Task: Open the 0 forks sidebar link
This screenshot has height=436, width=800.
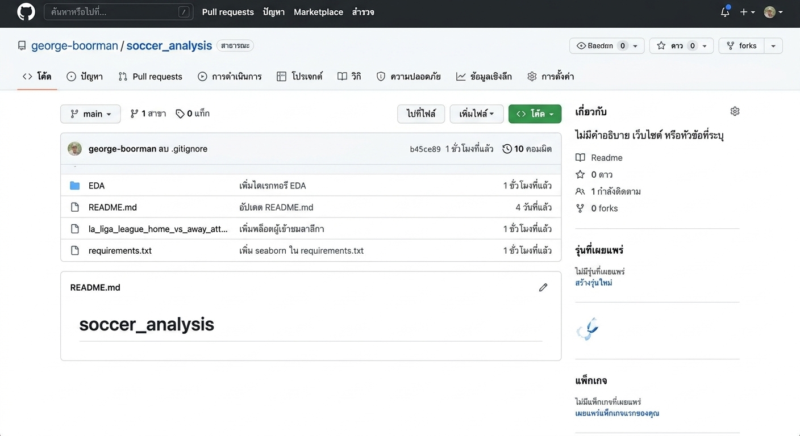Action: click(597, 208)
